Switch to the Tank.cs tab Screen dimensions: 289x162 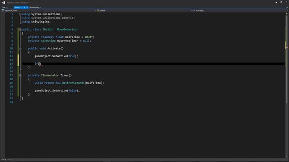[x=5, y=8]
